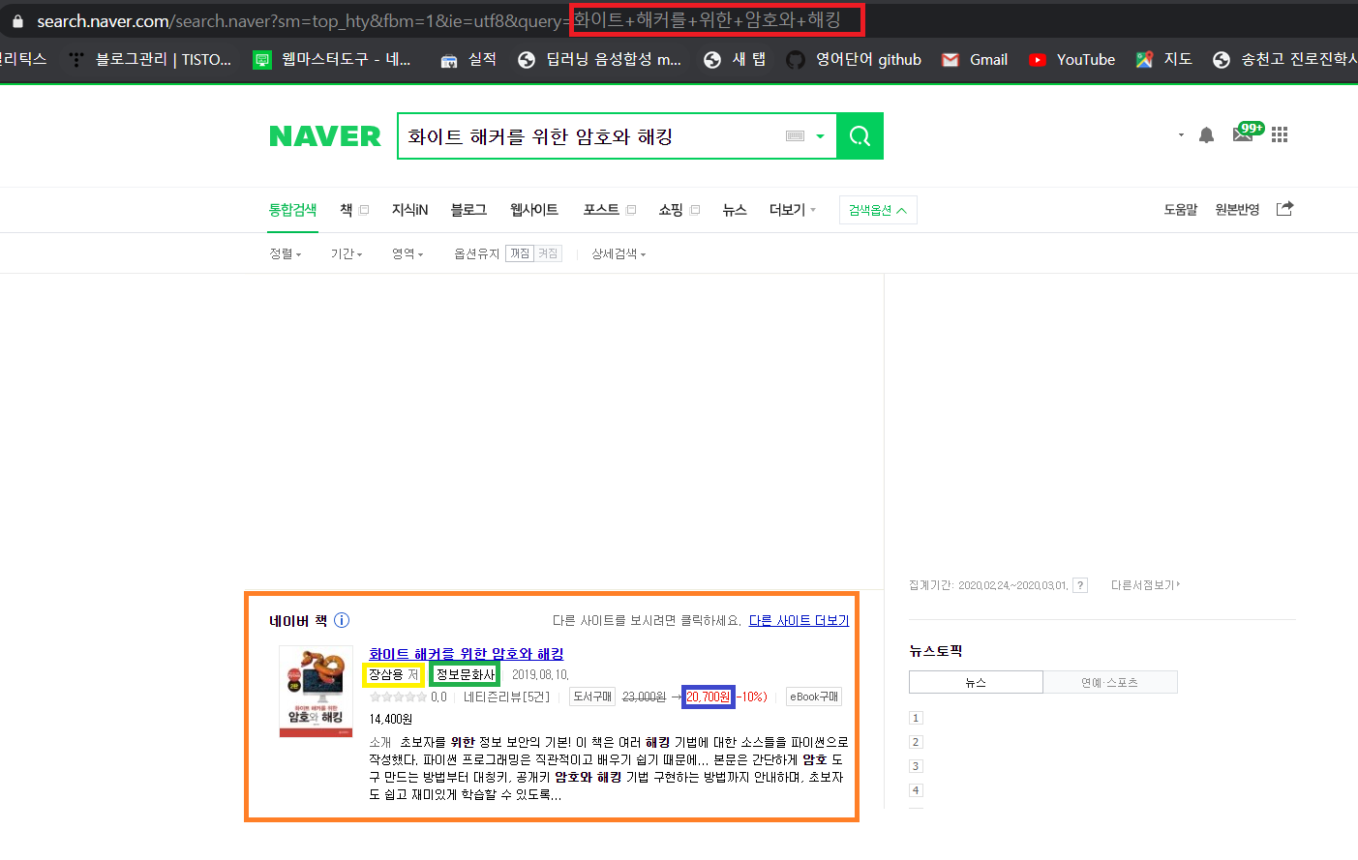Open the 기간 period dropdown
The height and width of the screenshot is (860, 1358).
[347, 253]
